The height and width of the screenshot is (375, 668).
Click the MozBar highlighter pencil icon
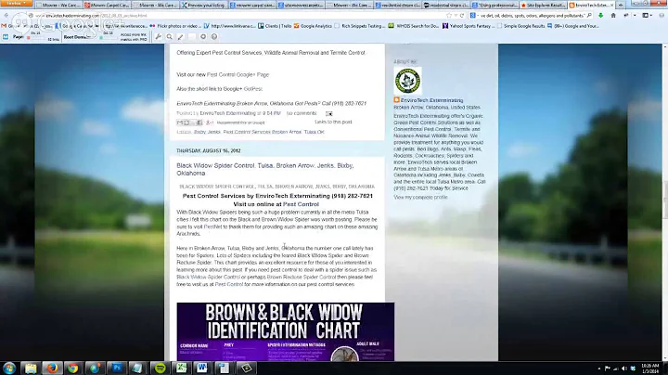[x=180, y=37]
